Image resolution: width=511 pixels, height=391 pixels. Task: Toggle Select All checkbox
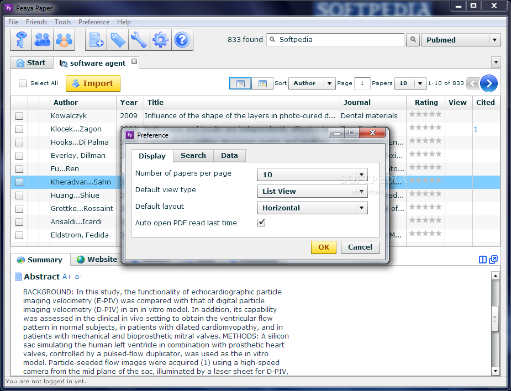click(x=23, y=83)
